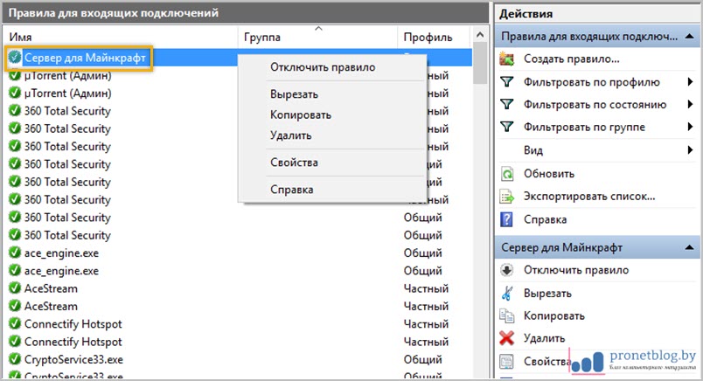Click the Экспортировать список icon

[507, 197]
